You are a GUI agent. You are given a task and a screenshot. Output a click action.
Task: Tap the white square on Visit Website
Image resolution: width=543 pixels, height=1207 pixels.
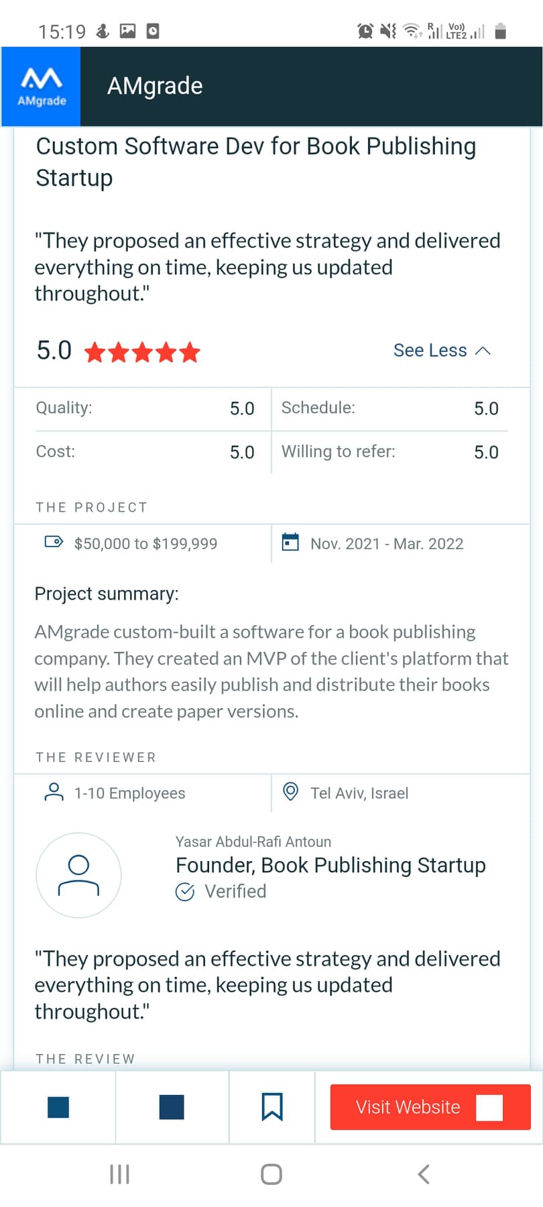pyautogui.click(x=489, y=1108)
